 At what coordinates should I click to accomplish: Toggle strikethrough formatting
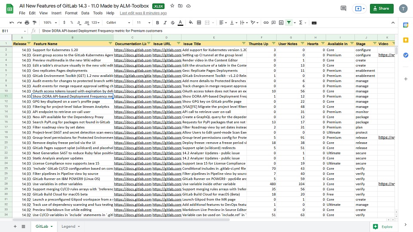(x=173, y=23)
